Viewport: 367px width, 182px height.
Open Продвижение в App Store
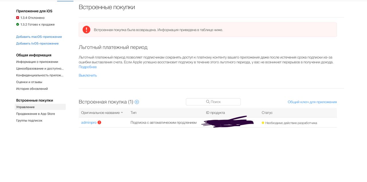pos(36,114)
